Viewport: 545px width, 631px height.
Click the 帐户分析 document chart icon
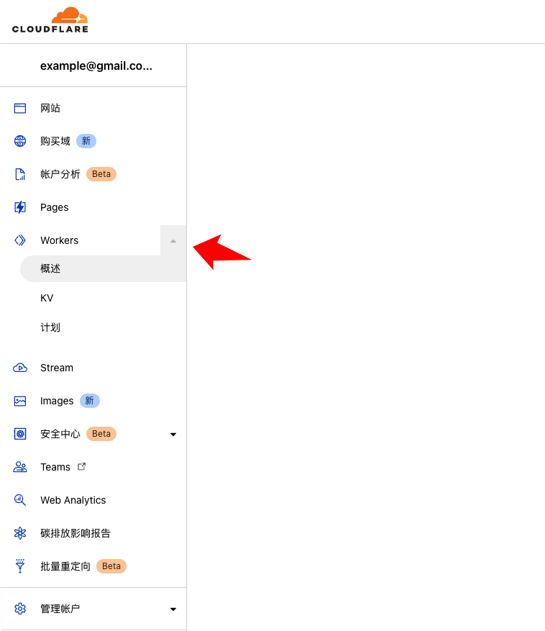(20, 174)
